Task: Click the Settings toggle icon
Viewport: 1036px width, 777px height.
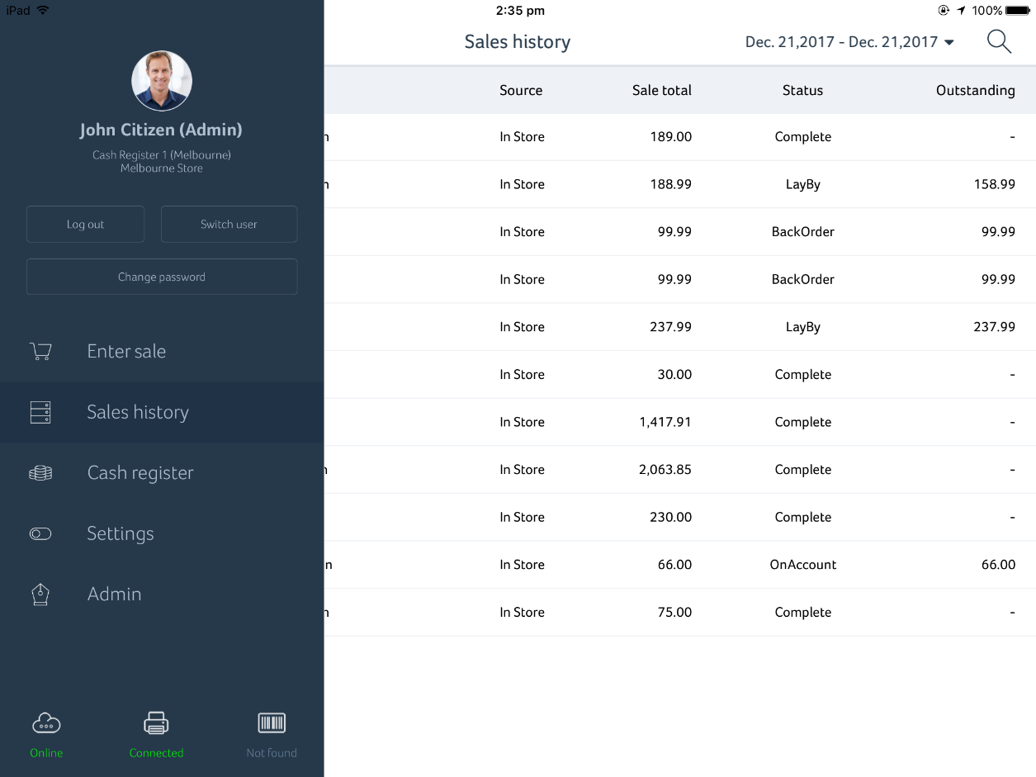Action: coord(40,534)
